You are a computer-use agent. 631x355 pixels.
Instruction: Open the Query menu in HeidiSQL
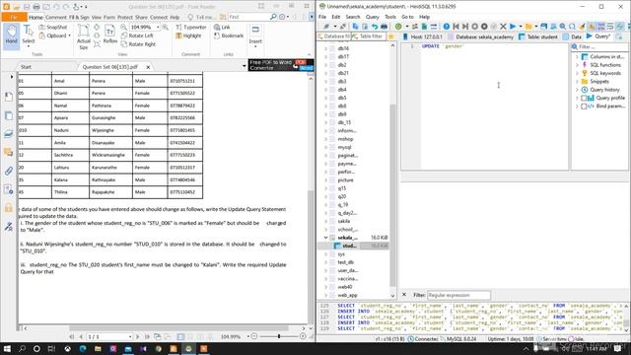point(373,17)
